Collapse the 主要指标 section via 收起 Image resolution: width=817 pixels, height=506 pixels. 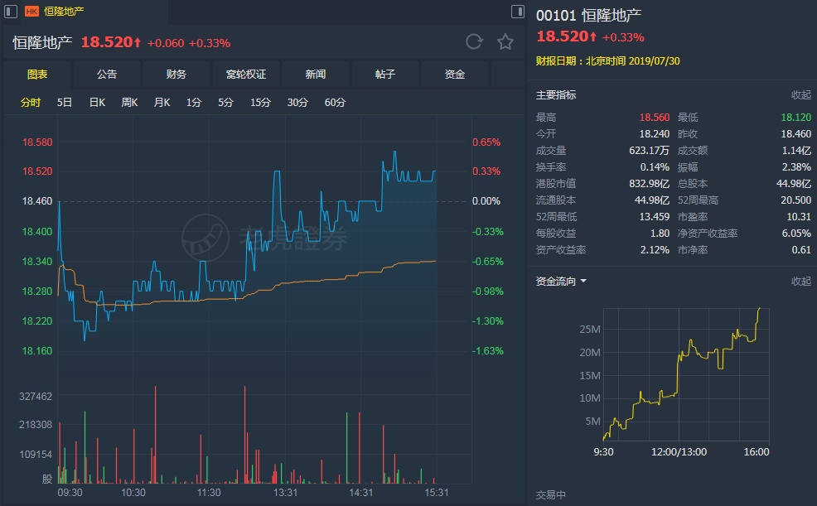801,94
